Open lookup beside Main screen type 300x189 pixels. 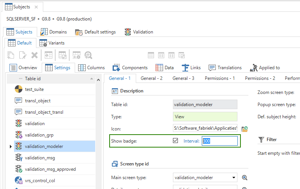coord(245,178)
